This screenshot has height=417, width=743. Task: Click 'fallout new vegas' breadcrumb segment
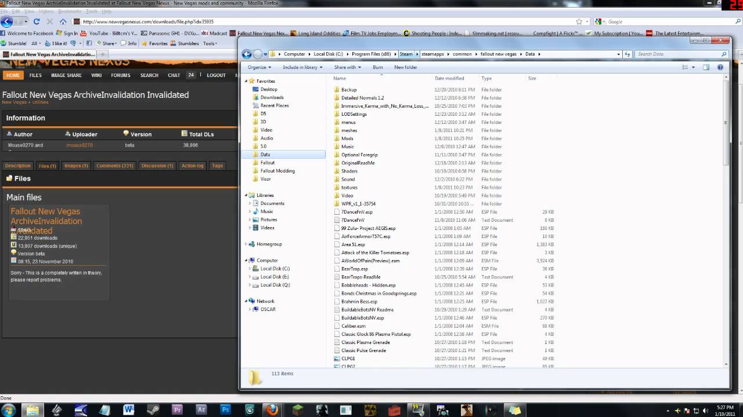pyautogui.click(x=498, y=54)
